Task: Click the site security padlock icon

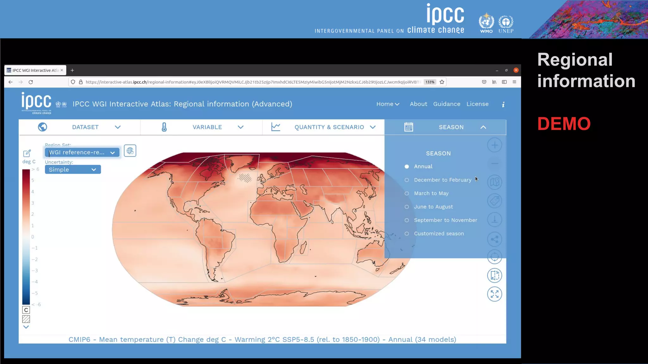Action: point(81,82)
